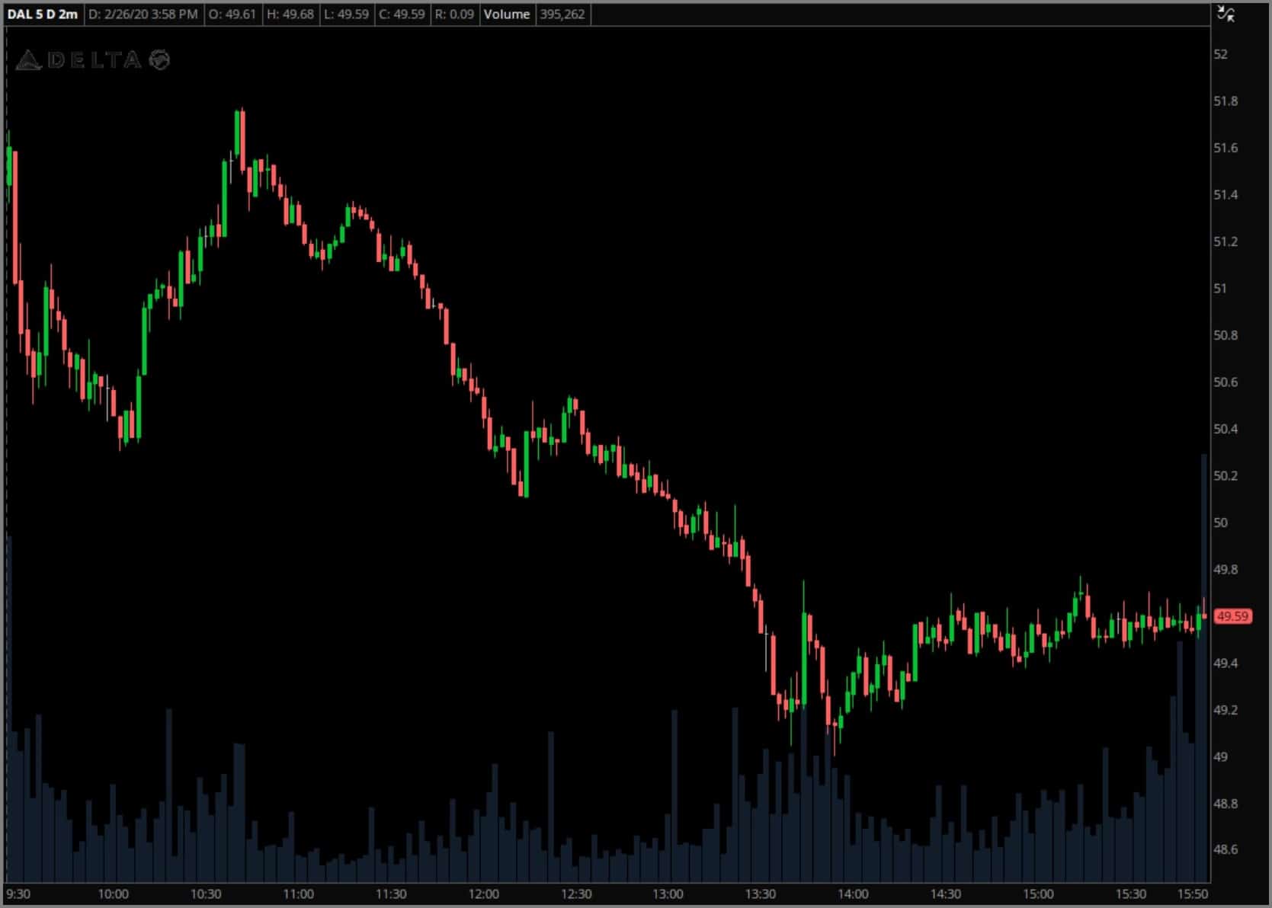Click the date field 'D: 2/26/20 3:58 PM'
This screenshot has height=908, width=1272.
pyautogui.click(x=143, y=14)
